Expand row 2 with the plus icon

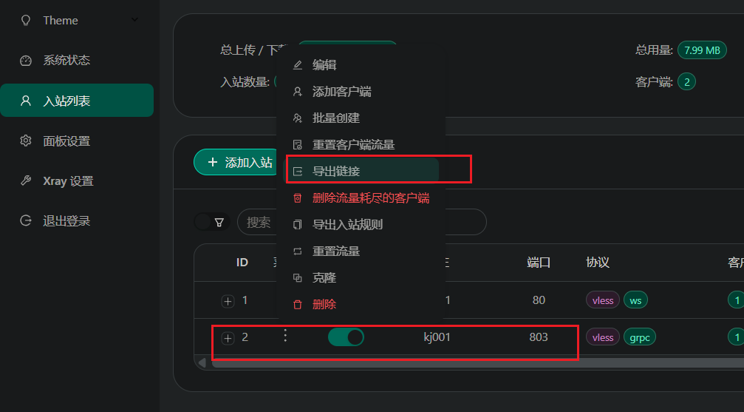[228, 338]
